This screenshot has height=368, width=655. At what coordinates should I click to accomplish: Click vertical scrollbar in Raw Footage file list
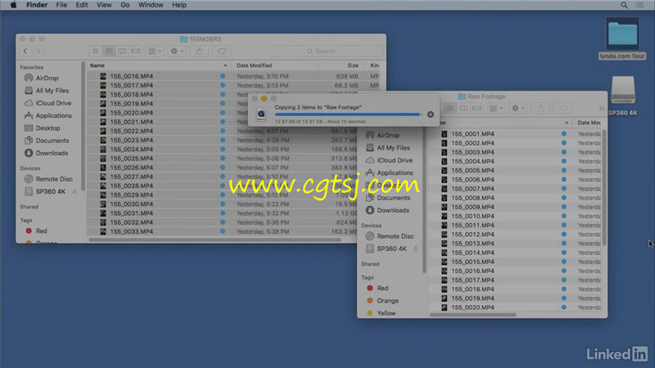[x=604, y=188]
